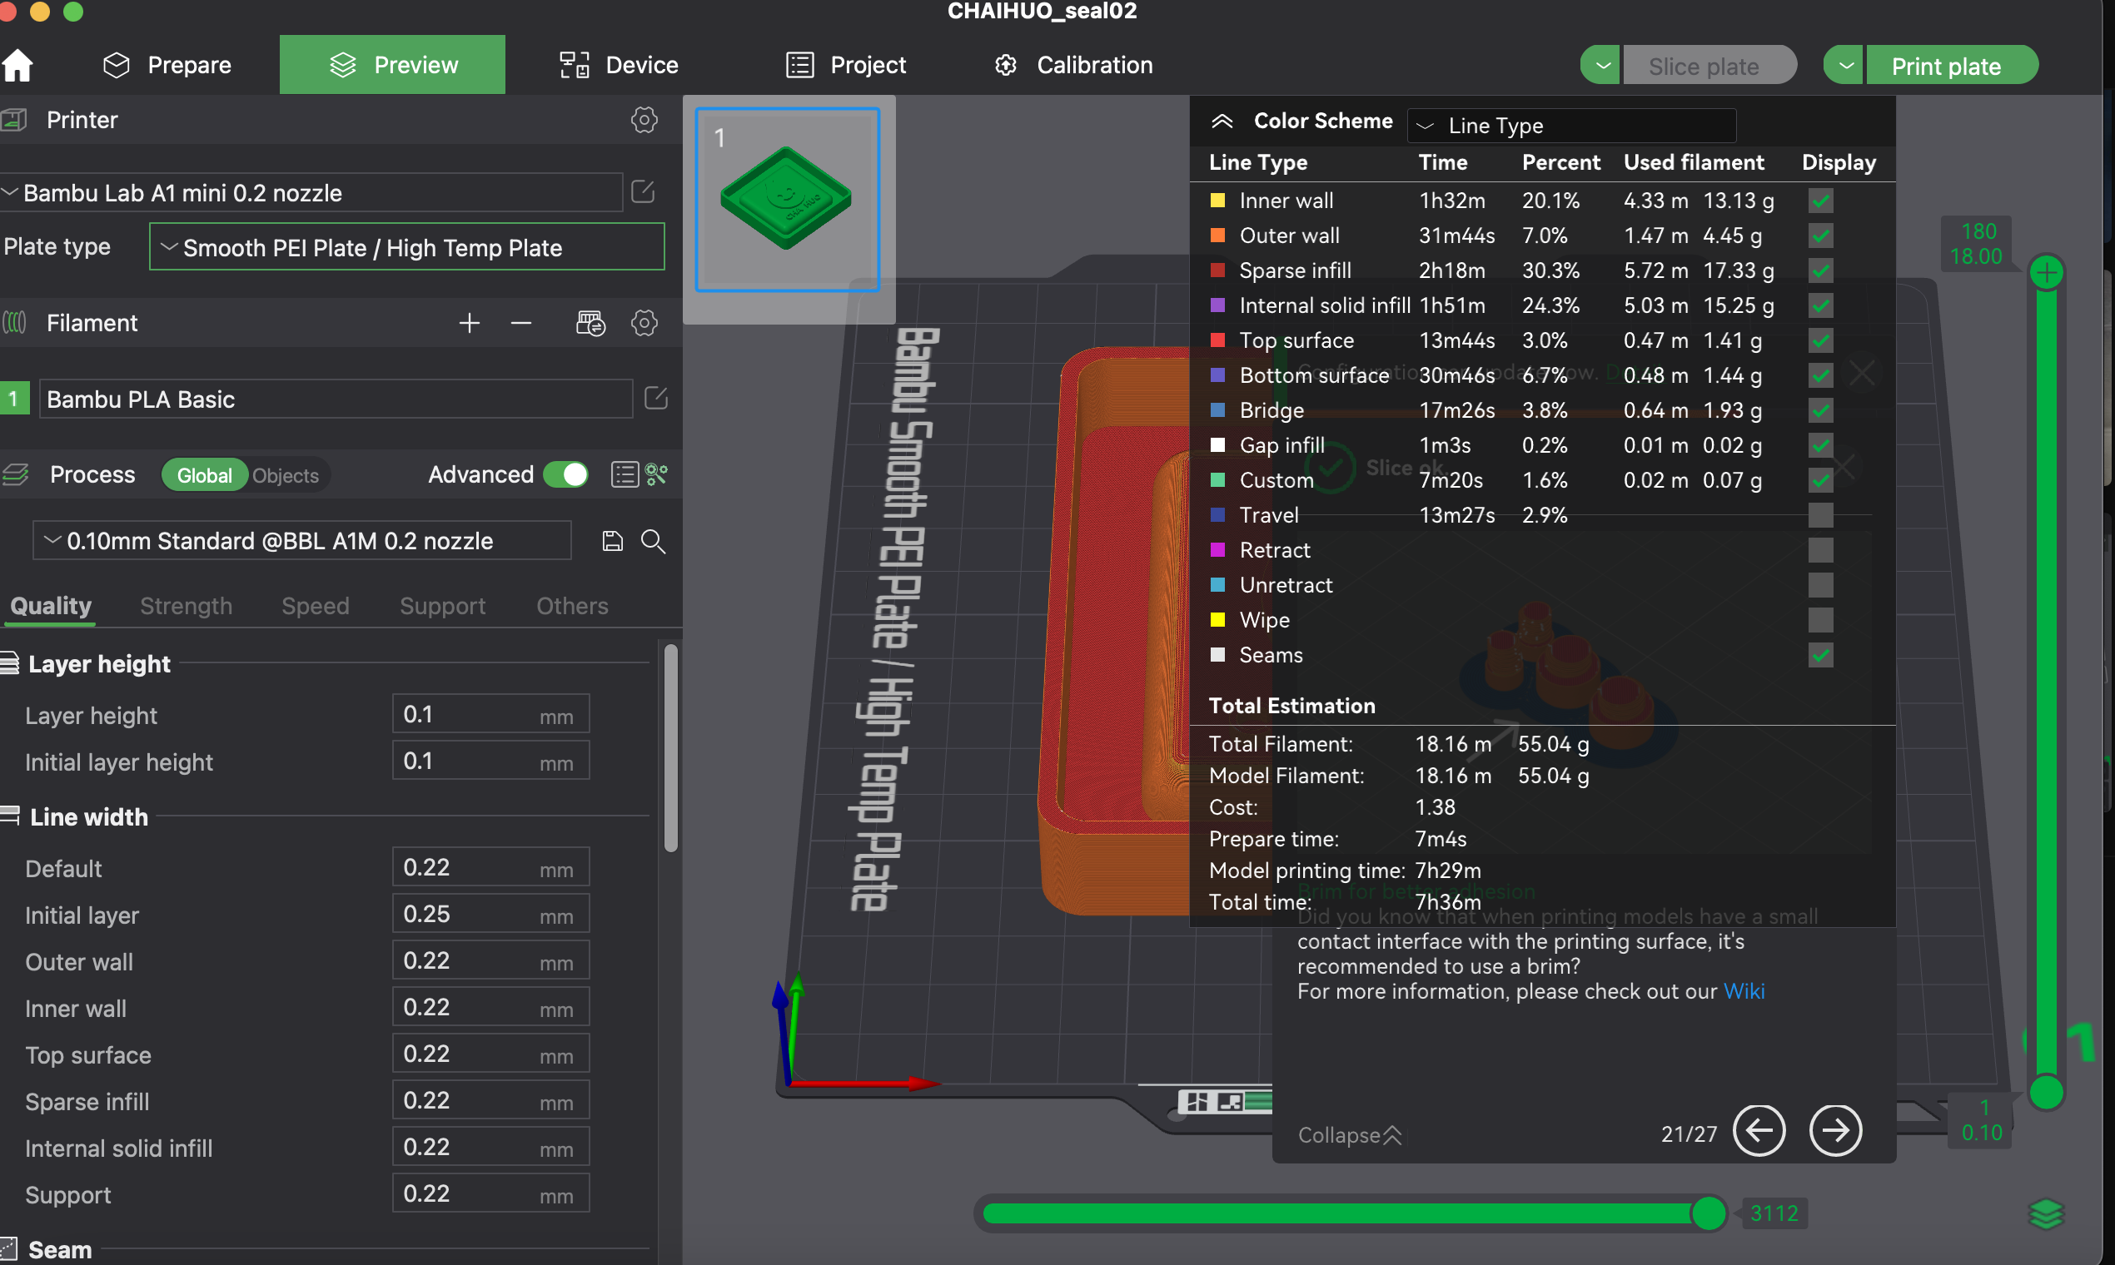The height and width of the screenshot is (1265, 2115).
Task: Click the Prepare cube icon
Action: pyautogui.click(x=116, y=65)
